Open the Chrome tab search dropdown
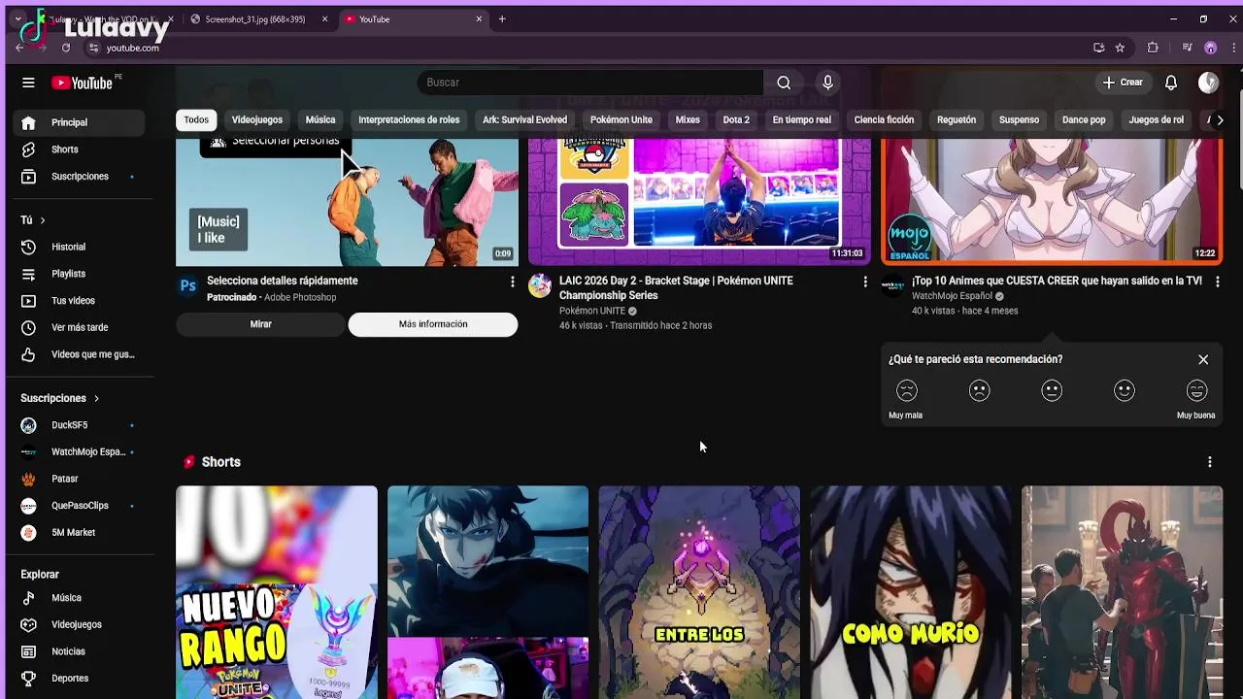Screen dimensions: 1243x699 coord(17,19)
